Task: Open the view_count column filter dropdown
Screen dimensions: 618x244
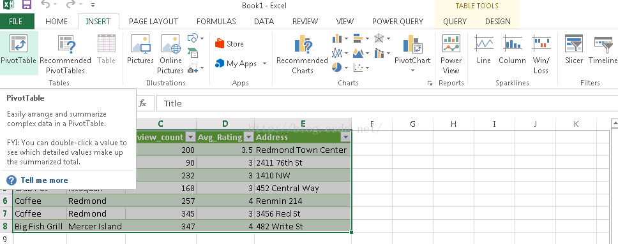Action: 190,138
